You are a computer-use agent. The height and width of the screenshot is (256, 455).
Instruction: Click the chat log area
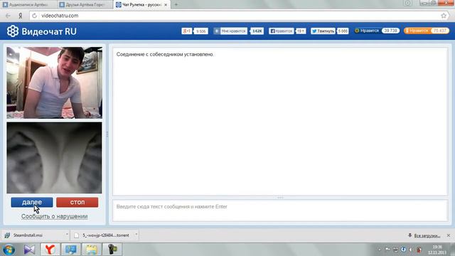pyautogui.click(x=280, y=122)
